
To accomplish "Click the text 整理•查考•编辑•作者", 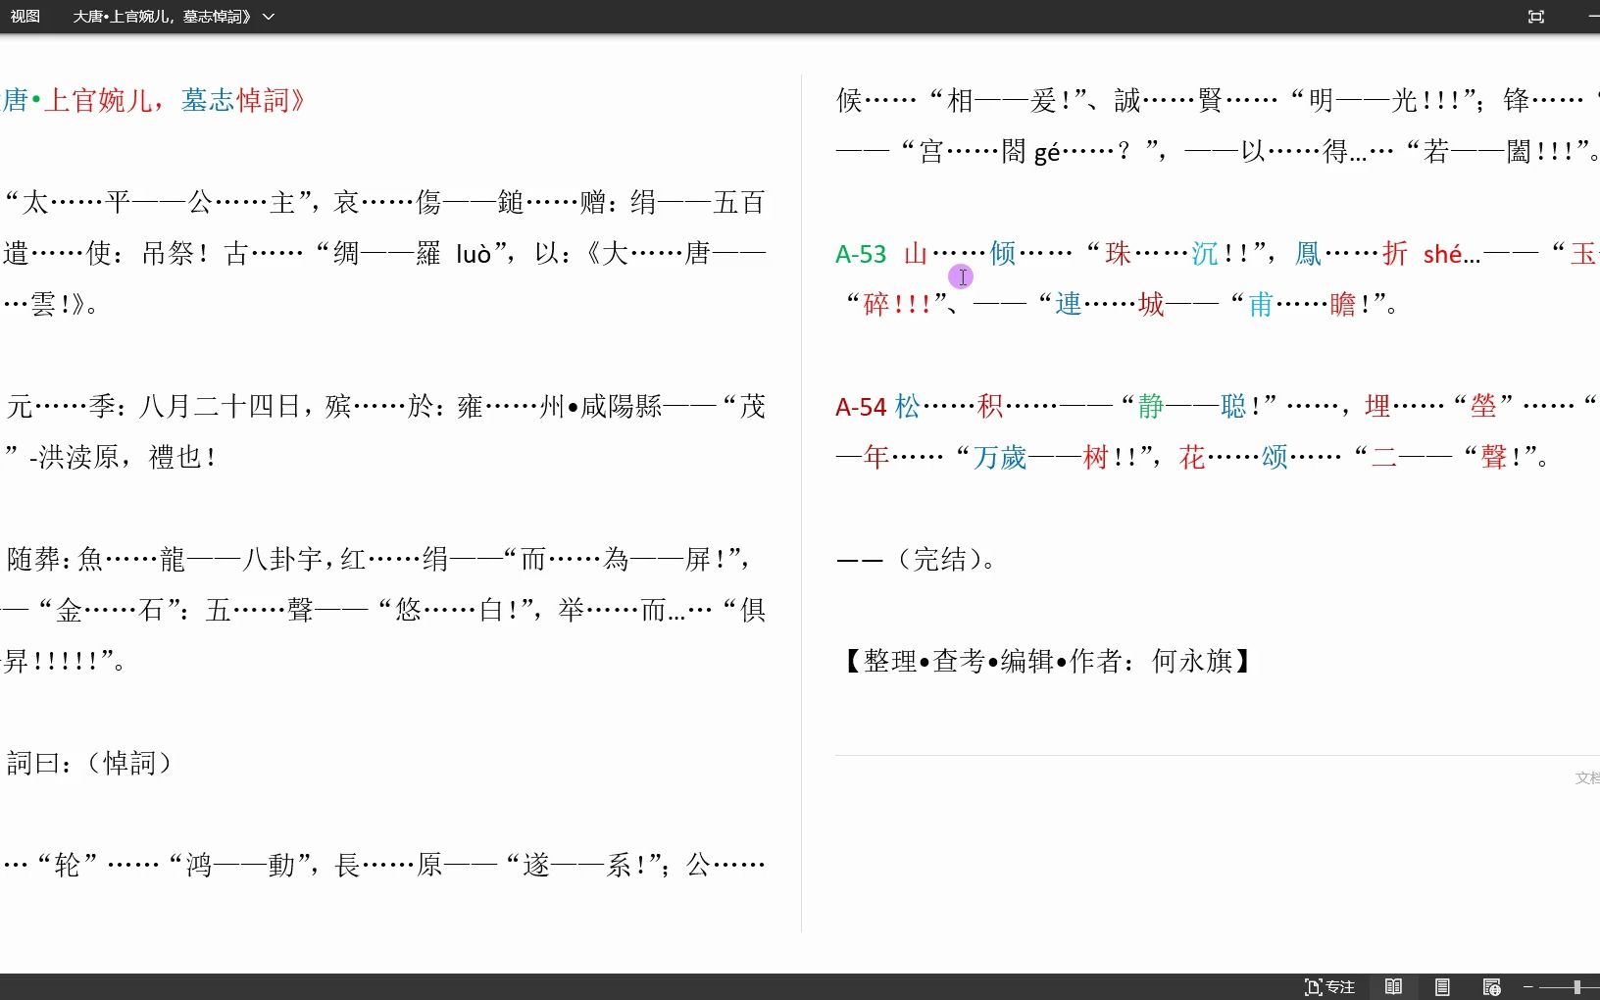I will [x=992, y=662].
